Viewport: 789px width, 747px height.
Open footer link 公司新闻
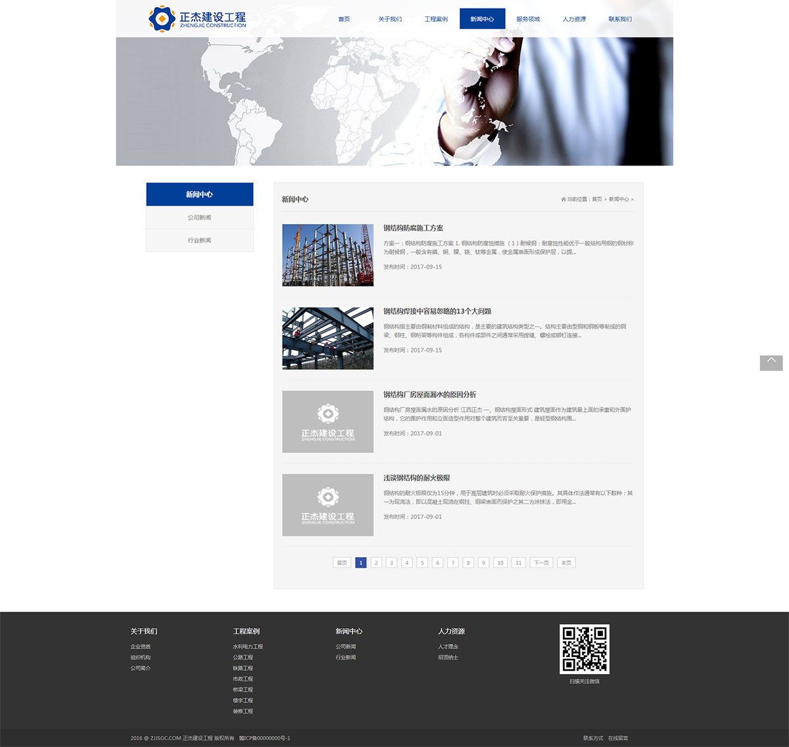346,646
